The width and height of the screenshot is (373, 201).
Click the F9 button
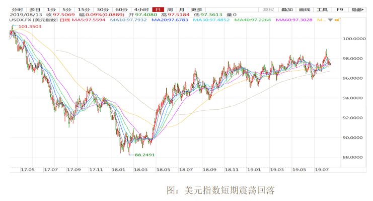(x=340, y=10)
